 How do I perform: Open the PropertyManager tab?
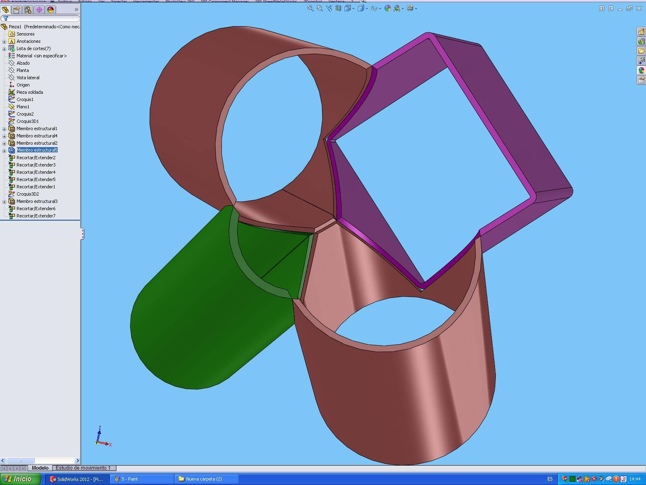pos(17,9)
